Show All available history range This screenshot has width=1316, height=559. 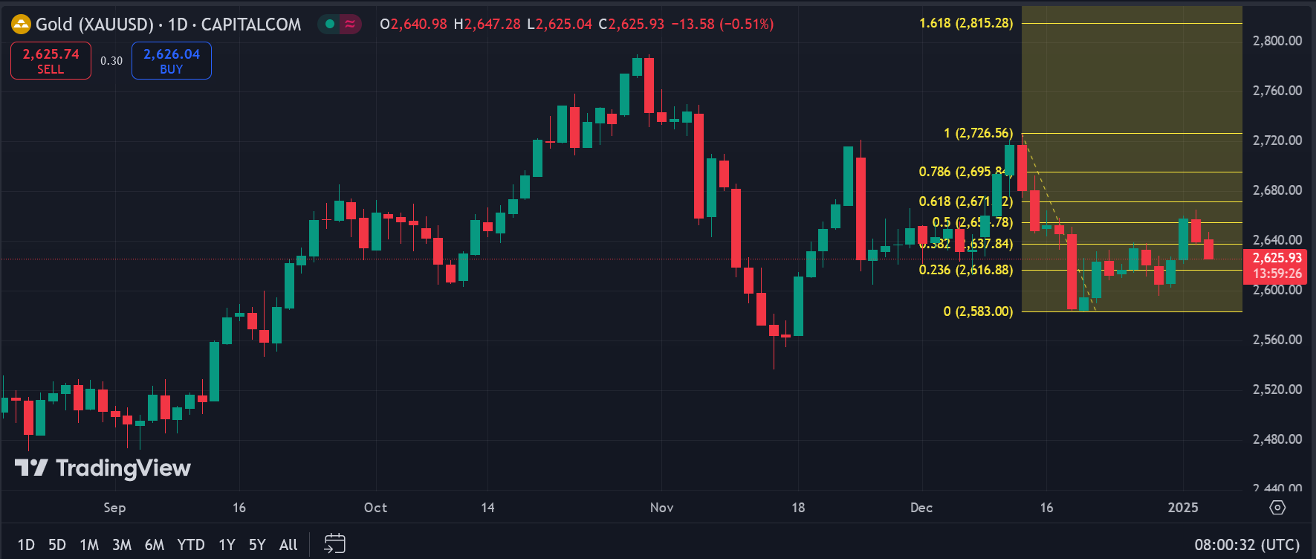click(288, 545)
